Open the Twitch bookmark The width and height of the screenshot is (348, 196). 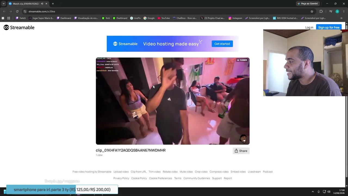tap(21, 18)
